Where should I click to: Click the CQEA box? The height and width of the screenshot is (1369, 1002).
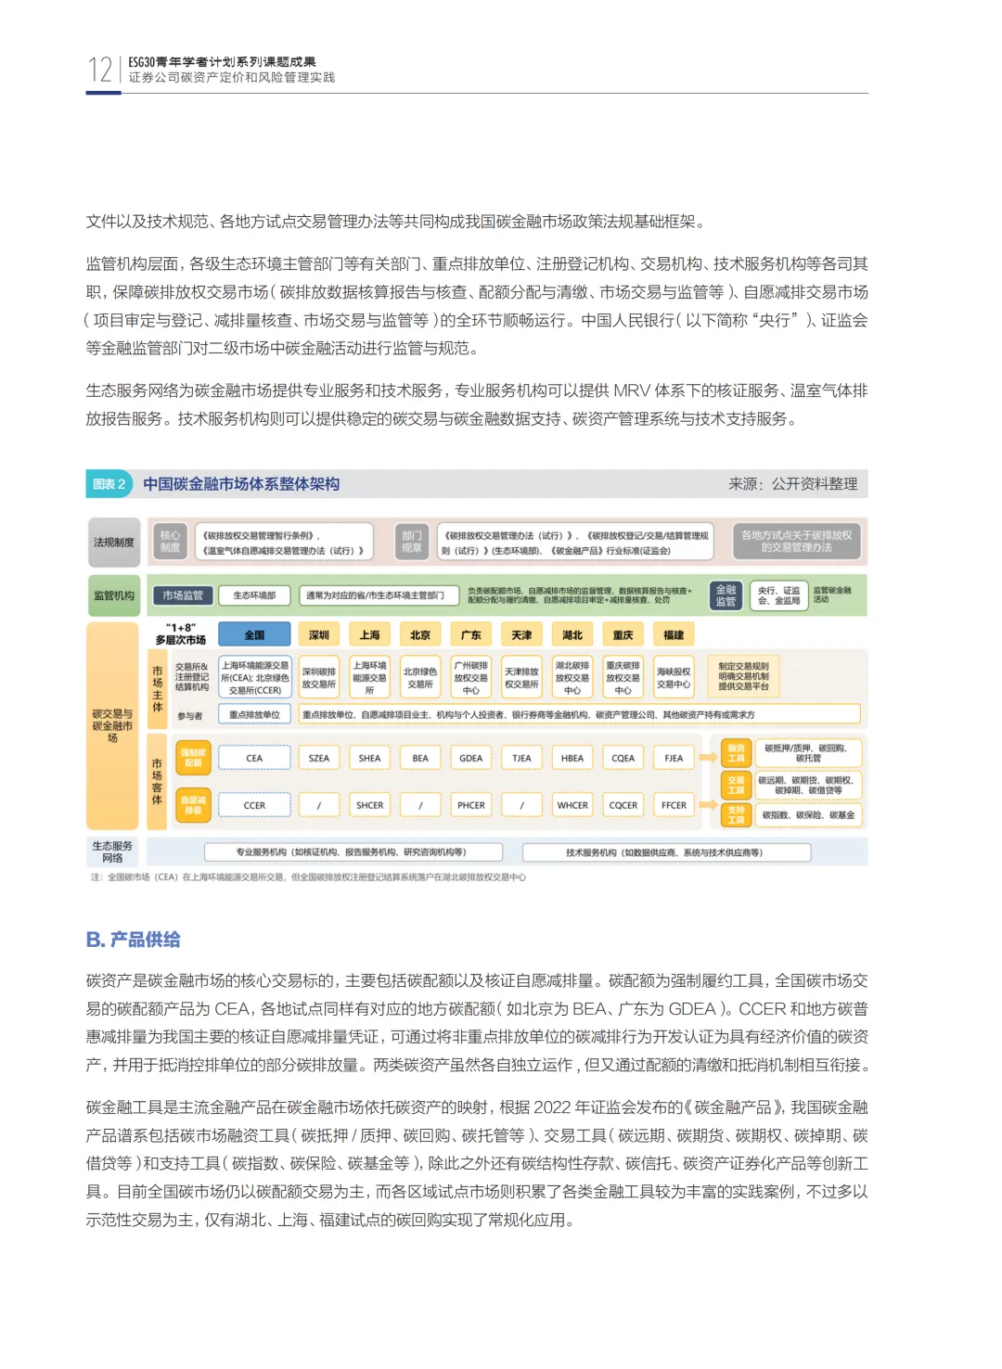[623, 758]
